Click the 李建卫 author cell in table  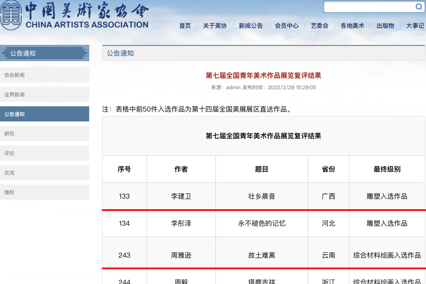point(181,196)
